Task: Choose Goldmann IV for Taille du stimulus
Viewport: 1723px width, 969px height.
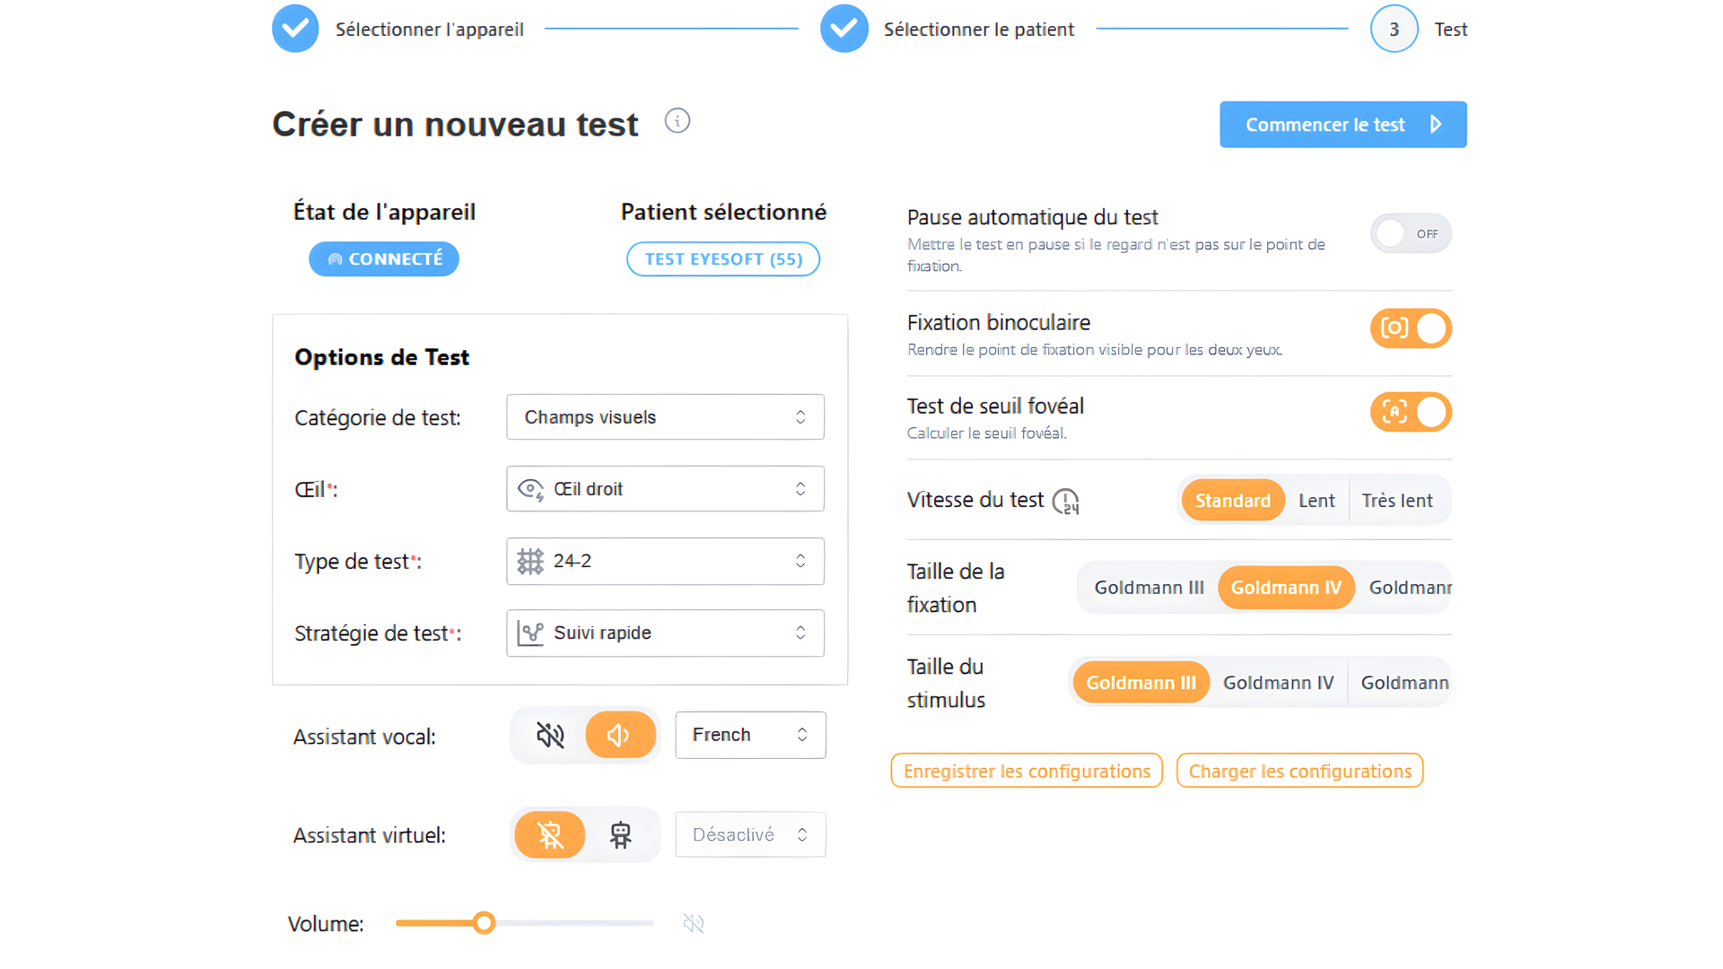Action: (x=1278, y=683)
